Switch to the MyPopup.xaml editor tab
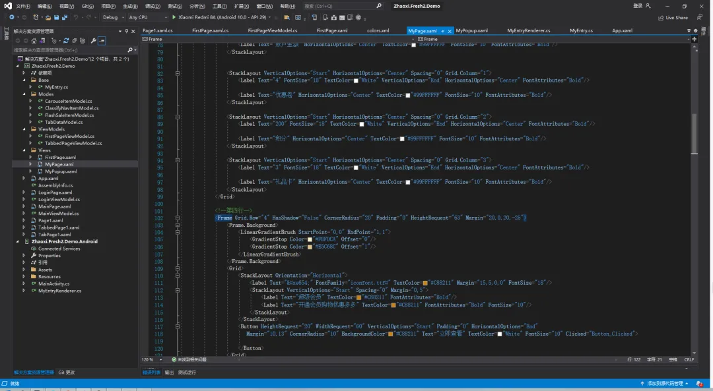The height and width of the screenshot is (391, 713). (x=471, y=30)
